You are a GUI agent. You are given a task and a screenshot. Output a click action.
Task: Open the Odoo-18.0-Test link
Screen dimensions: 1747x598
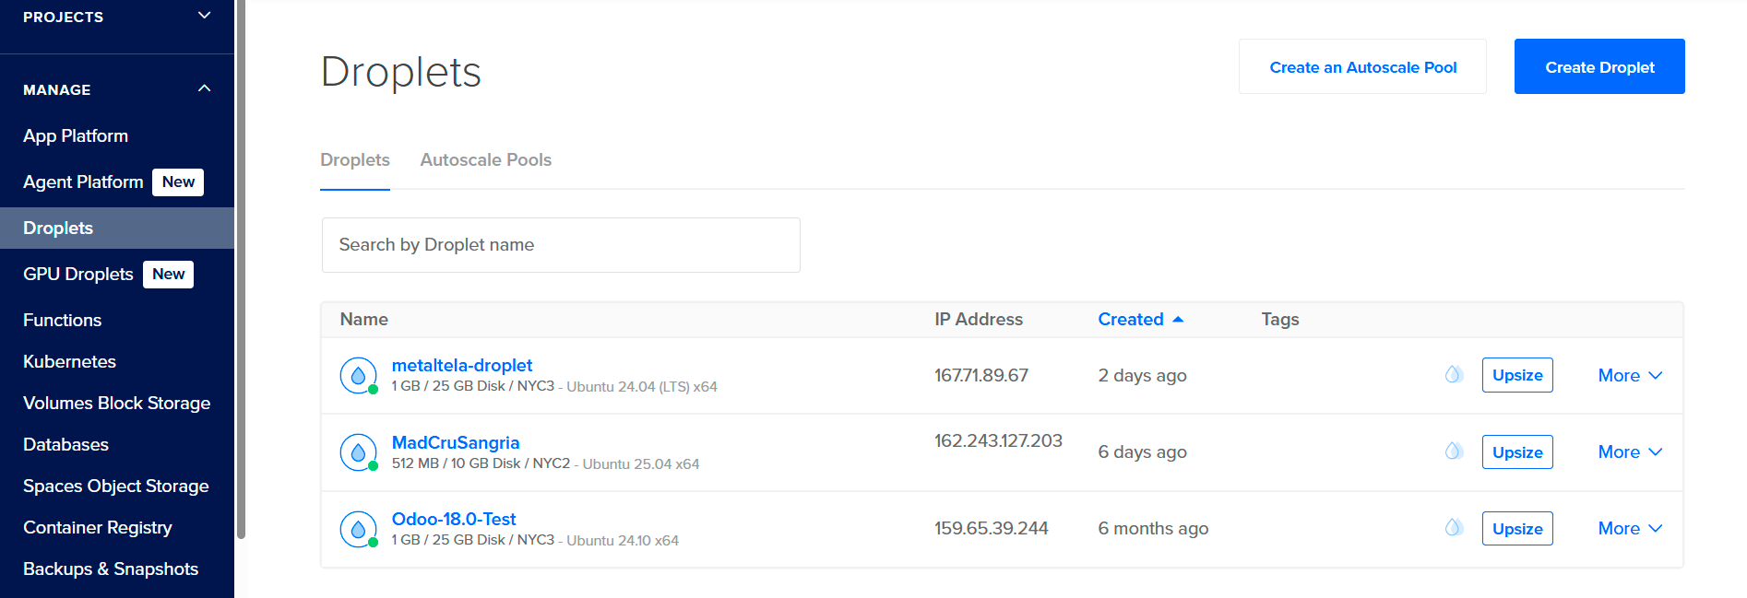(454, 519)
